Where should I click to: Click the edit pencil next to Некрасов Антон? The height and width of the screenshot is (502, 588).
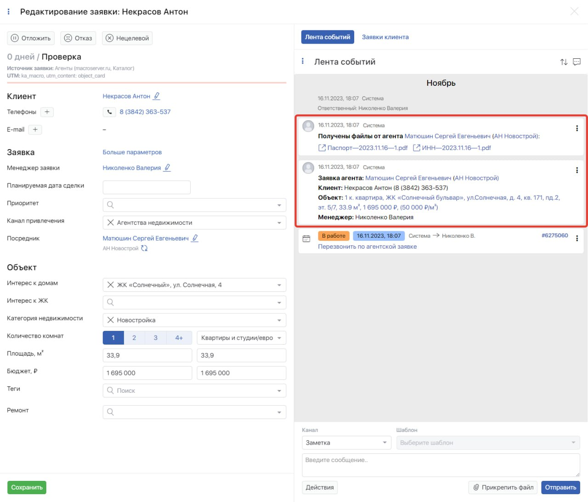coord(157,96)
